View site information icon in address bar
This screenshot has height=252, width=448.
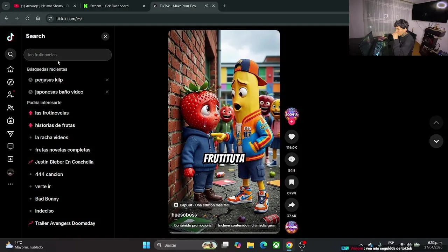click(x=50, y=19)
